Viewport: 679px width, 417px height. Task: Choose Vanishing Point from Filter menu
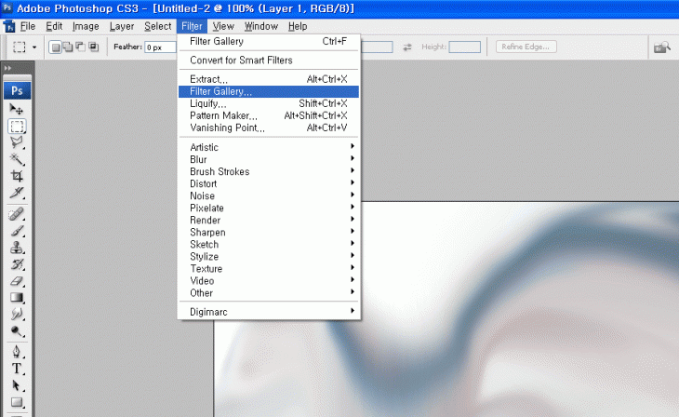269,128
